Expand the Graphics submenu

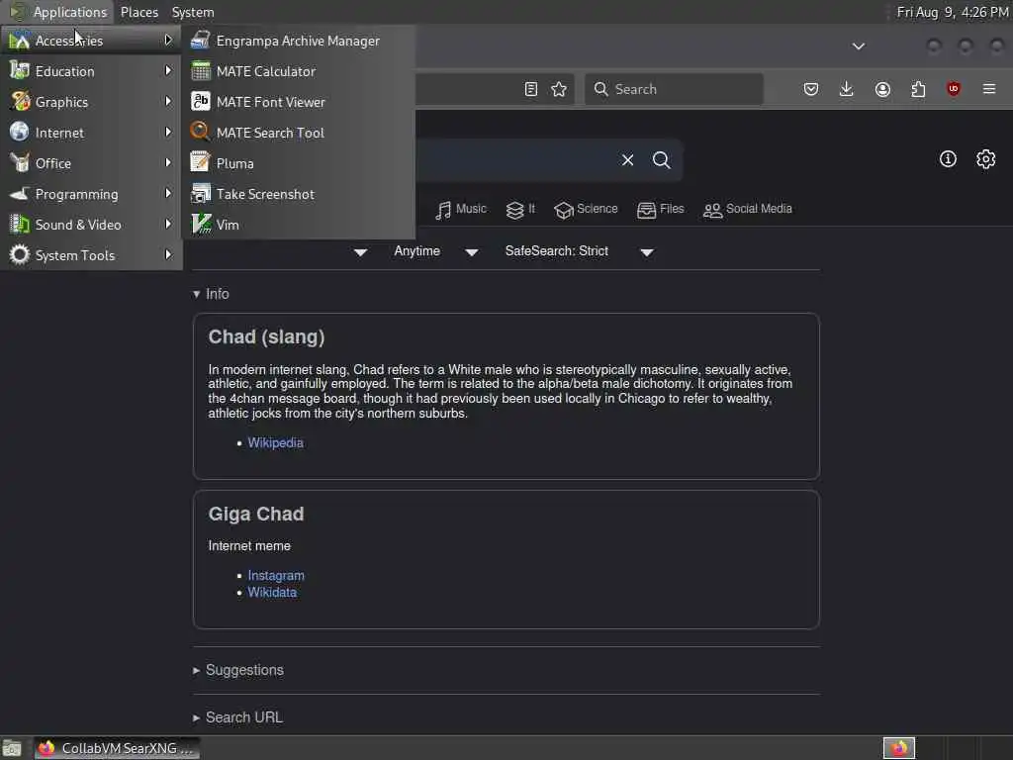click(91, 102)
